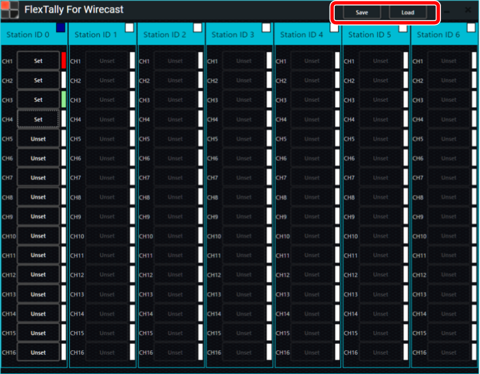Toggle the Station ID 0 checkbox

(61, 27)
